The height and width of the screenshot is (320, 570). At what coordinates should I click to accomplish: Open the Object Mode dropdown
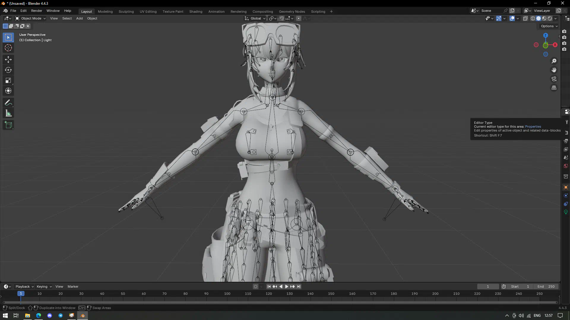tap(30, 18)
